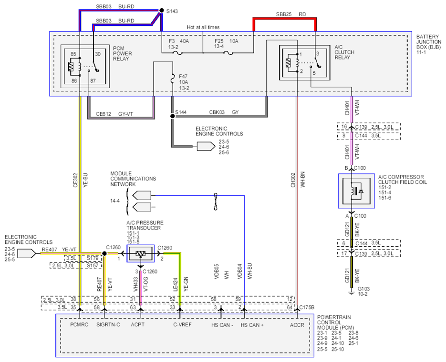Click the S144 splice junction dot
446x362 pixels.
[x=172, y=116]
